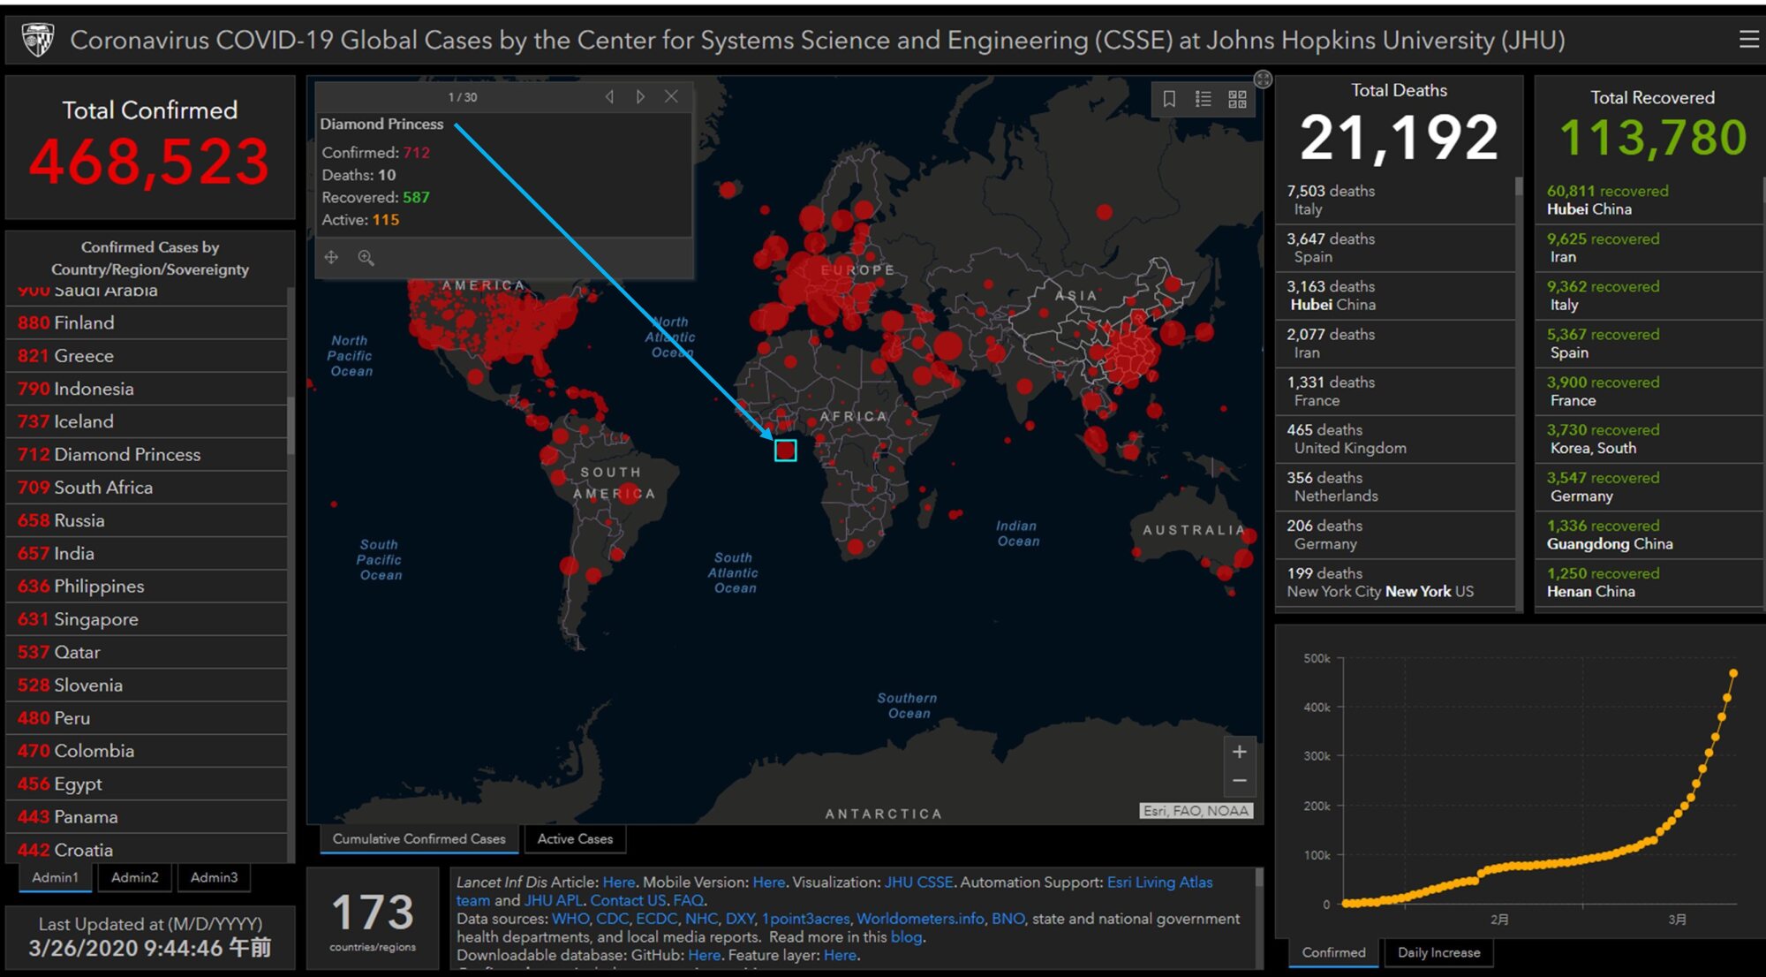Screen dimensions: 1766x977
Task: Close the Diamond Princess popup
Action: (671, 96)
